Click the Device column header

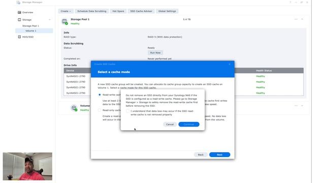coord(70,71)
